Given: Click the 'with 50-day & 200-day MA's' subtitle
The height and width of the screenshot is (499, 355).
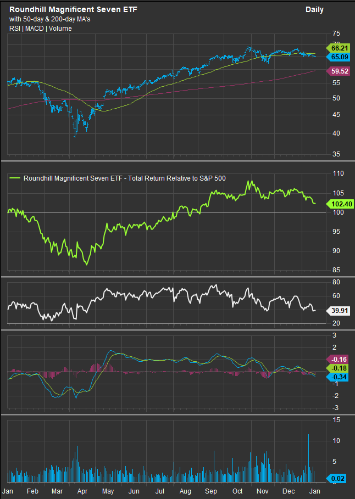Looking at the screenshot, I should coord(49,20).
